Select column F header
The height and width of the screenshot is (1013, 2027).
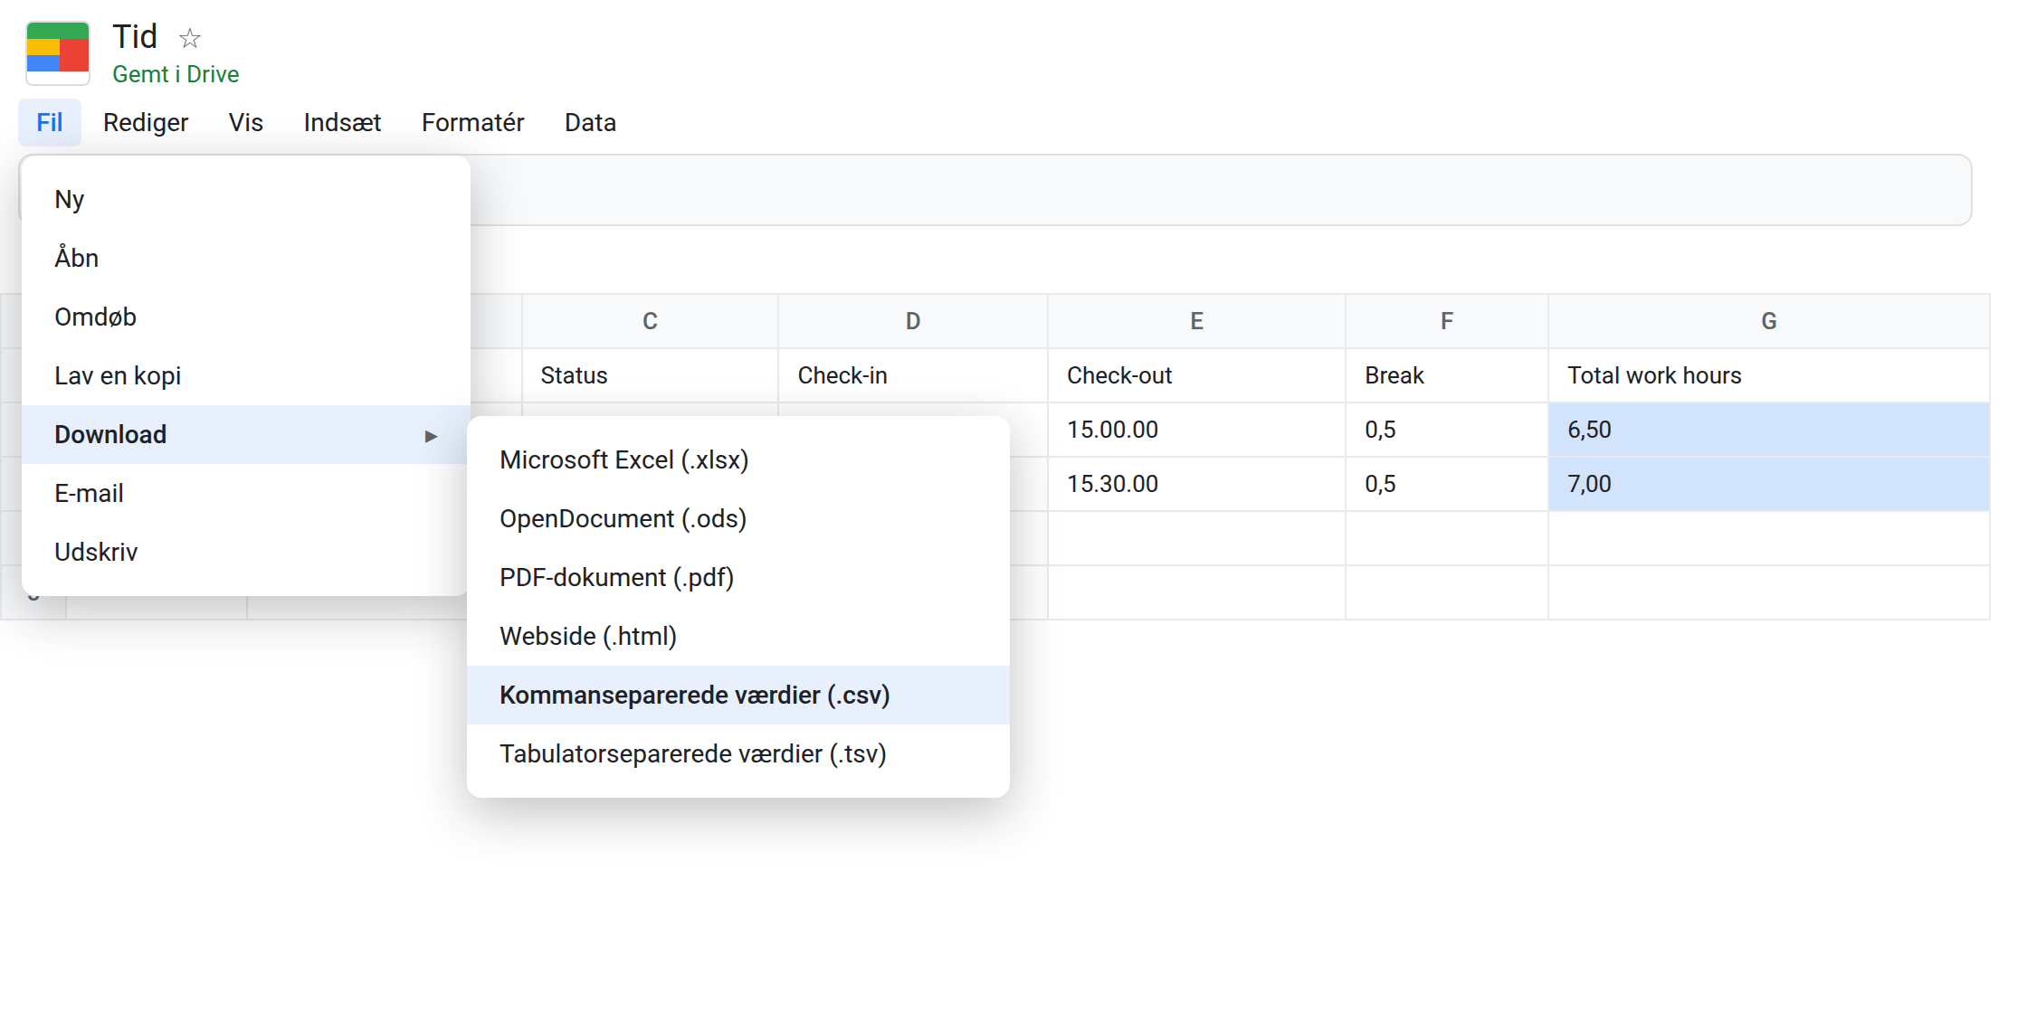tap(1447, 321)
